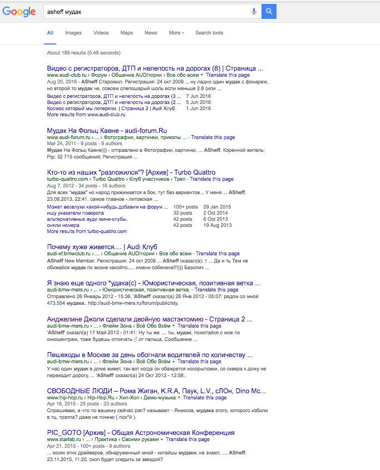Click 'turbo-quattro.com › Turbo Quattro' breadcrumb text

[86, 179]
